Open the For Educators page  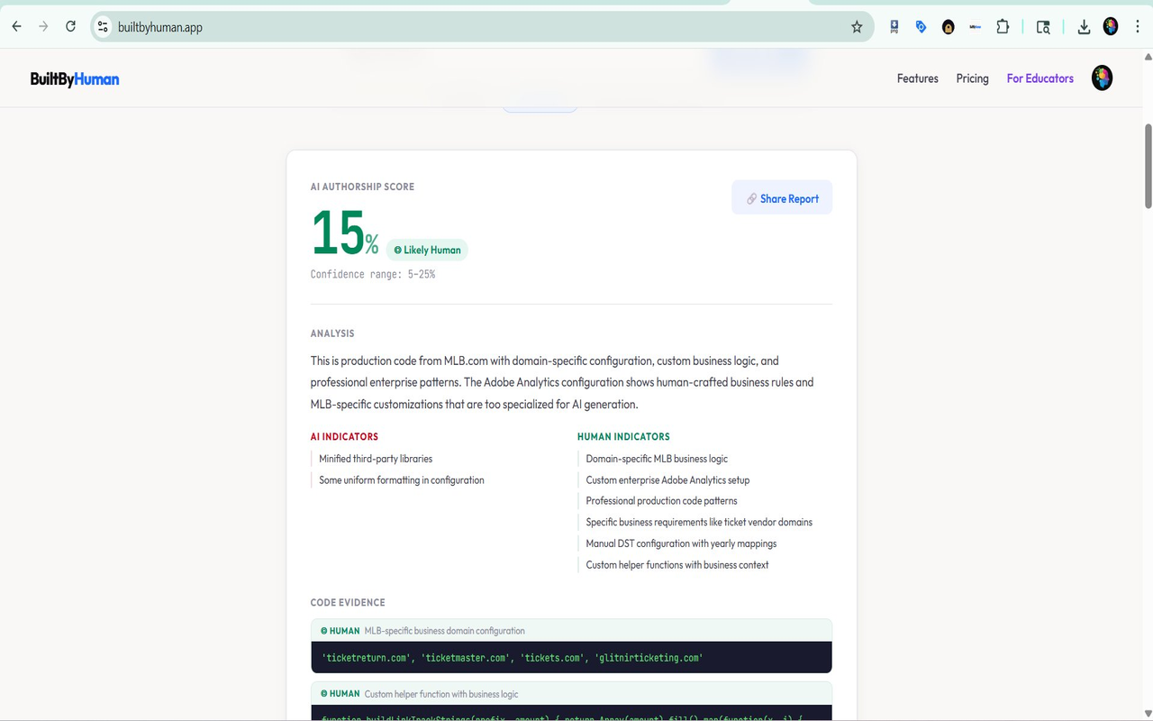tap(1040, 78)
